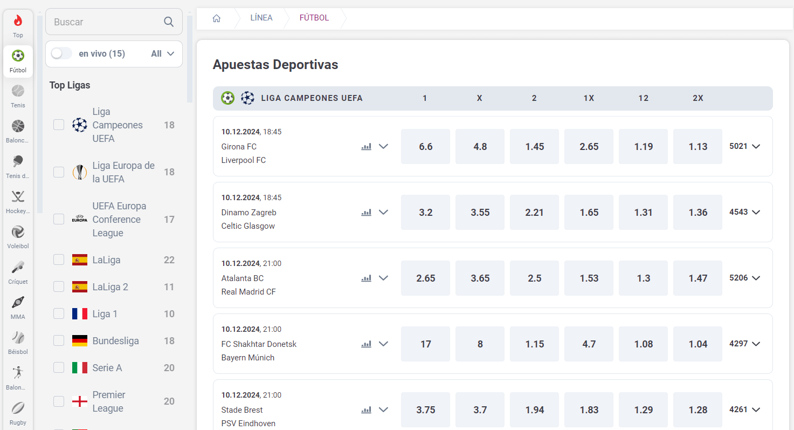This screenshot has width=794, height=430.
Task: Open the Rugby sport icon
Action: (18, 409)
